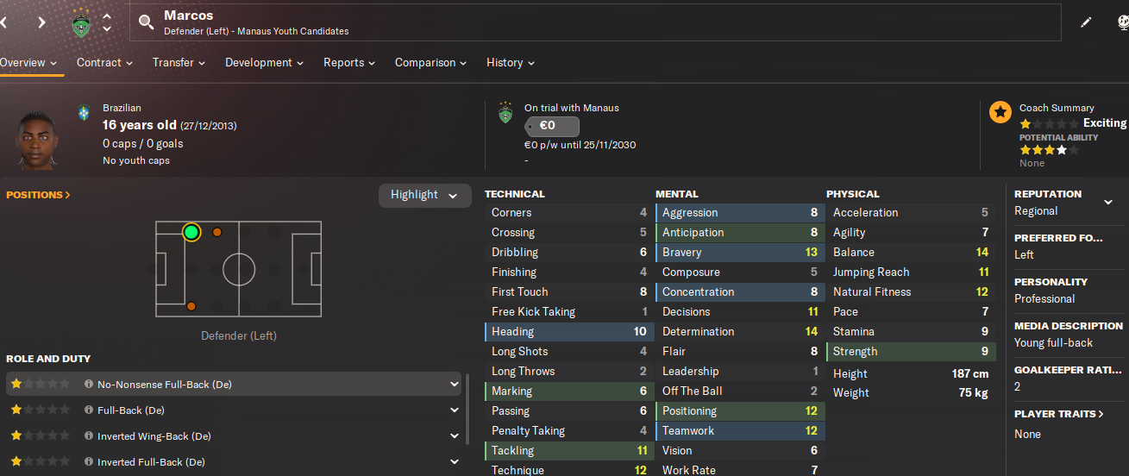This screenshot has width=1129, height=476.
Task: Go forward with the right arrow
Action: click(41, 22)
